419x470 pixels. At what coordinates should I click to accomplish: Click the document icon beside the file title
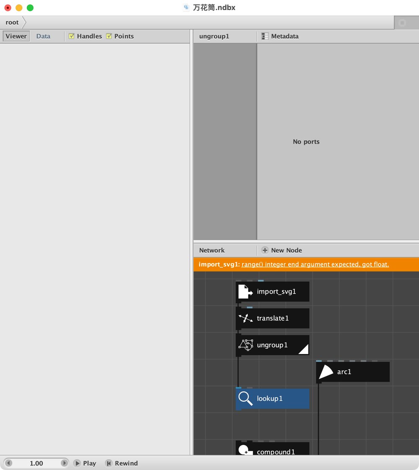[186, 8]
